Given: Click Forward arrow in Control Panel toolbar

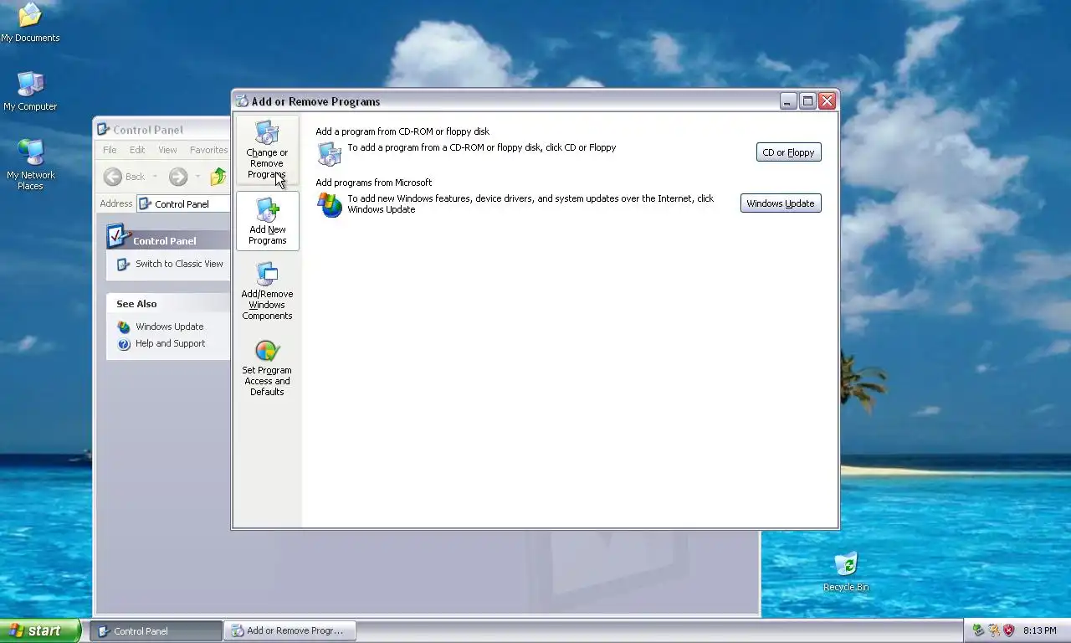Looking at the screenshot, I should 178,177.
